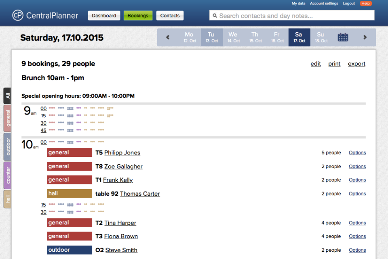The height and width of the screenshot is (259, 388).
Task: Open contact Frank Kelly
Action: [118, 180]
